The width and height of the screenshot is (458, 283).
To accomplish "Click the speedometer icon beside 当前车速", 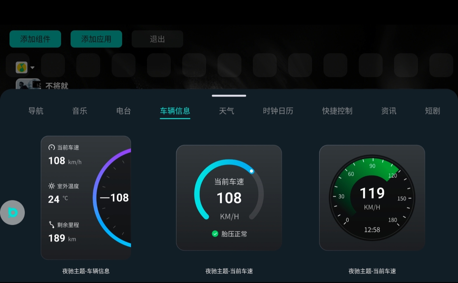I will 52,148.
